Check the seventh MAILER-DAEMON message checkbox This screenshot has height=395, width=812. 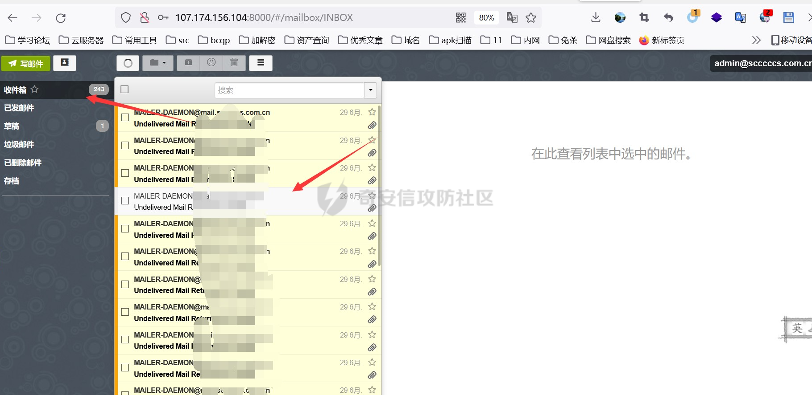[x=125, y=284]
